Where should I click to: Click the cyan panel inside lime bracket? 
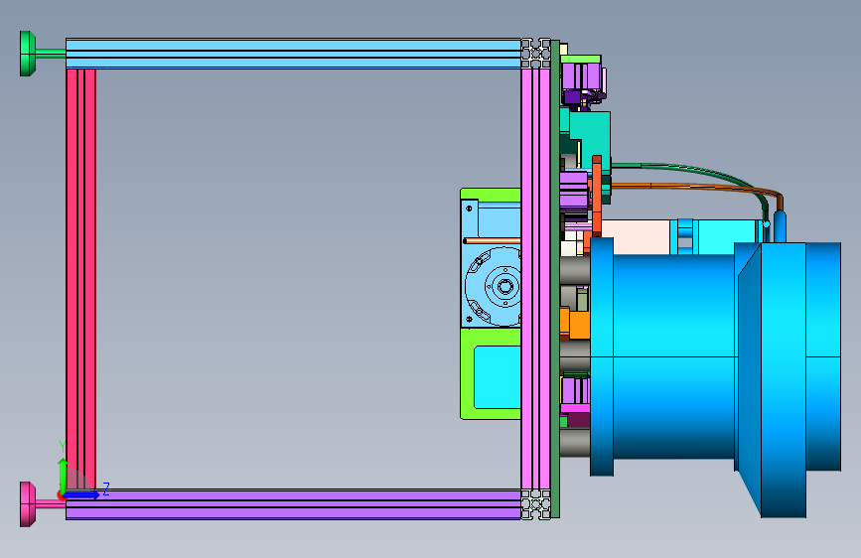point(497,377)
